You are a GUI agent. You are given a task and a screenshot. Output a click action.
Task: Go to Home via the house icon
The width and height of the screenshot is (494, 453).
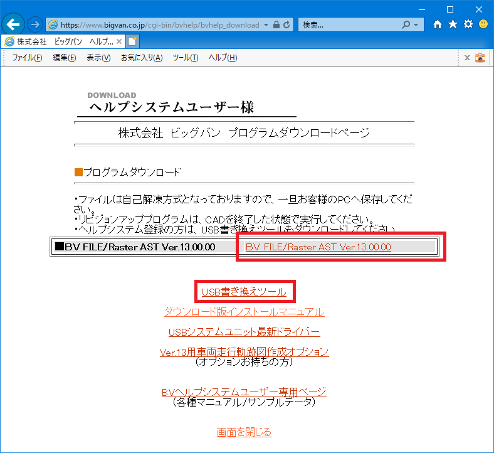tap(438, 24)
